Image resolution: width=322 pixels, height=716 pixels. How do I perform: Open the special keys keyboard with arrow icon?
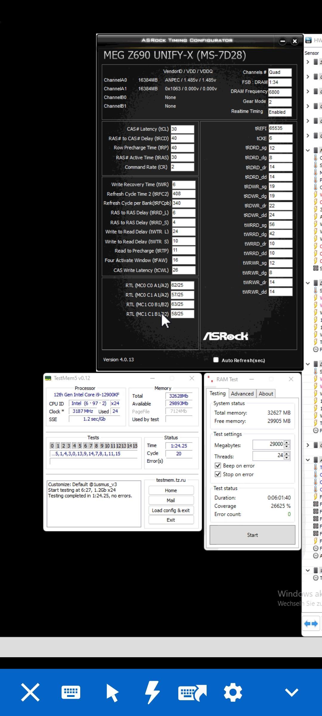192,692
